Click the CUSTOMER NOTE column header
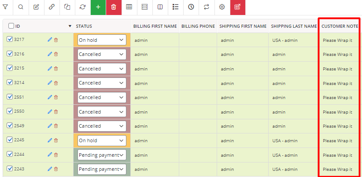362x177 pixels. 340,26
